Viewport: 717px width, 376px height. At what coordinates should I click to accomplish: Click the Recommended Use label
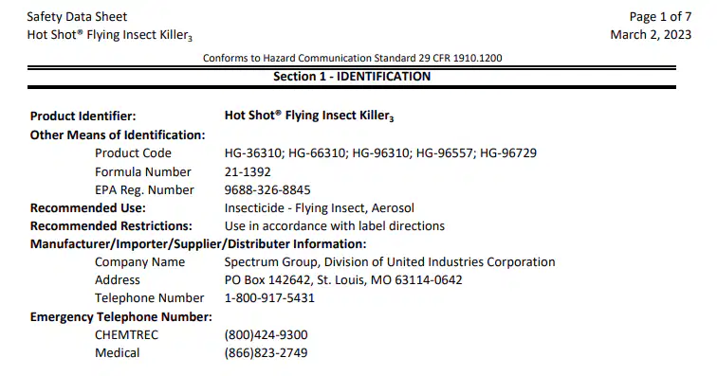click(x=88, y=208)
